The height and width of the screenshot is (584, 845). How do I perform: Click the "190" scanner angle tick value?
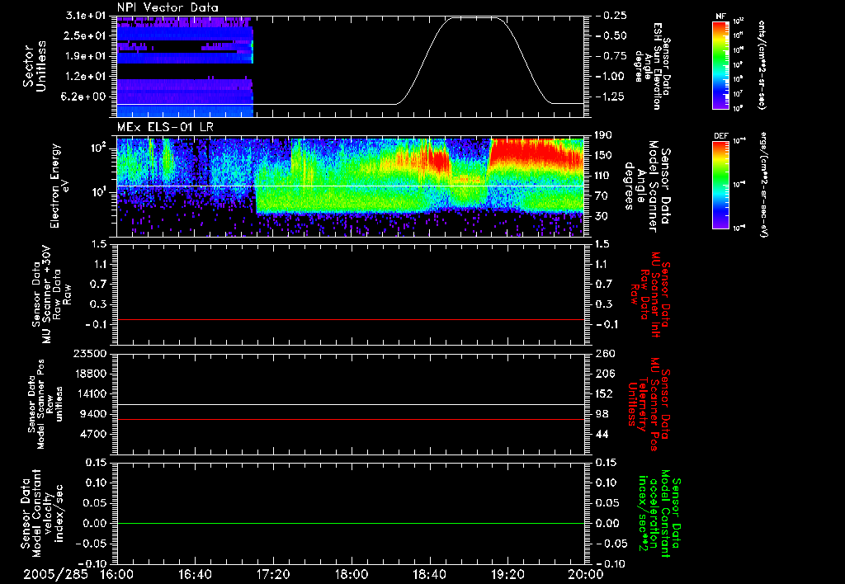coord(603,135)
